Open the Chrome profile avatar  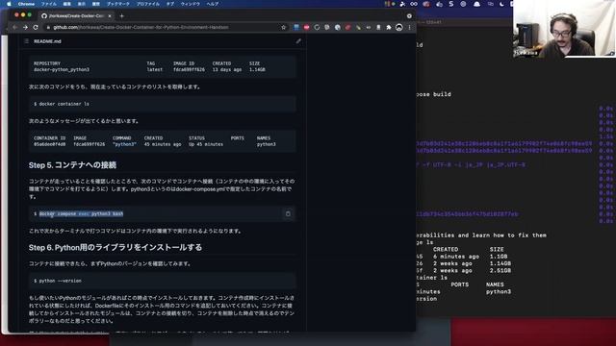pyautogui.click(x=399, y=27)
